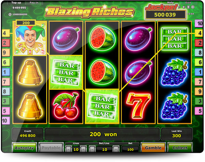Mute sound with the speaker icon

pos(184,7)
